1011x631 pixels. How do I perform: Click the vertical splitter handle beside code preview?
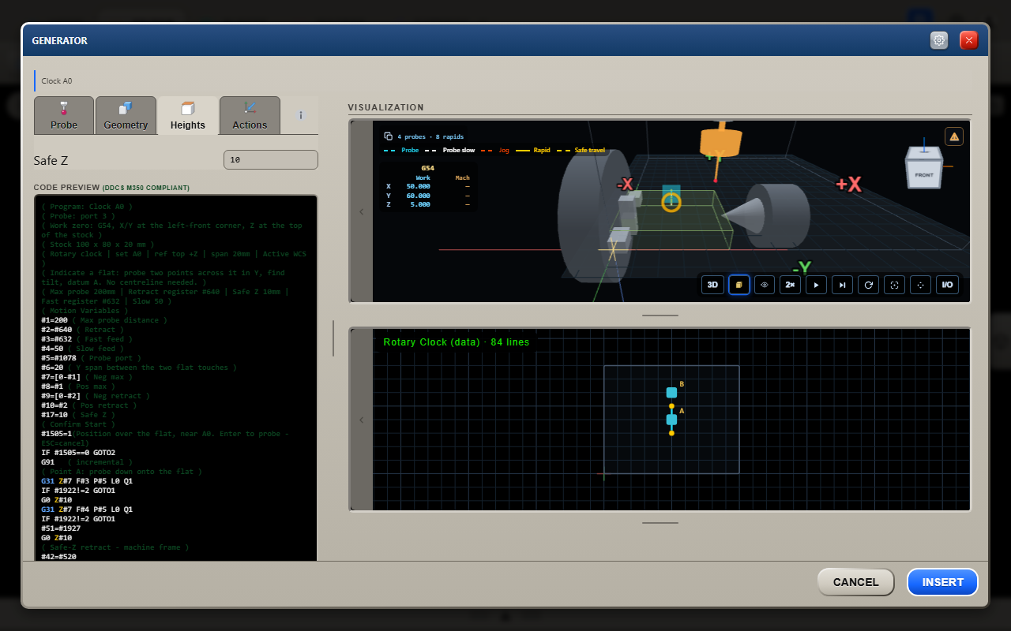tap(333, 338)
